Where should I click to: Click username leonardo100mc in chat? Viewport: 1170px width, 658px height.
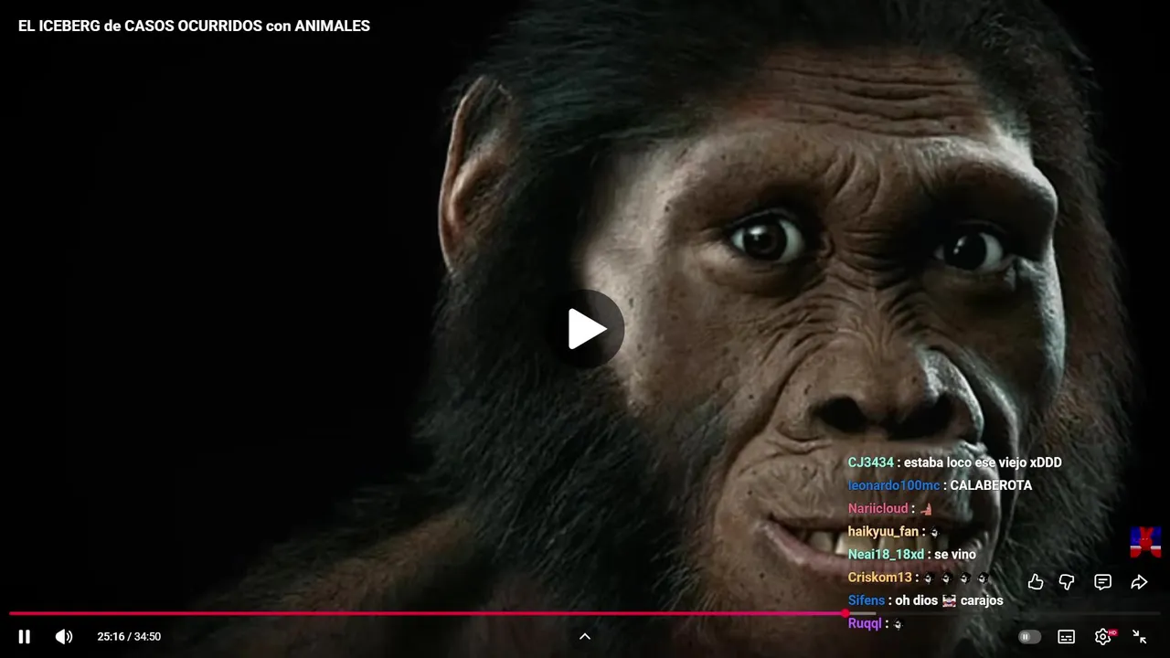[893, 486]
